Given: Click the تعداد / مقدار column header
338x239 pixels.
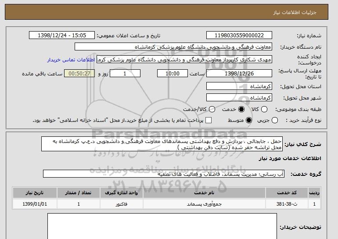Looking at the screenshot, I should click(x=79, y=193).
